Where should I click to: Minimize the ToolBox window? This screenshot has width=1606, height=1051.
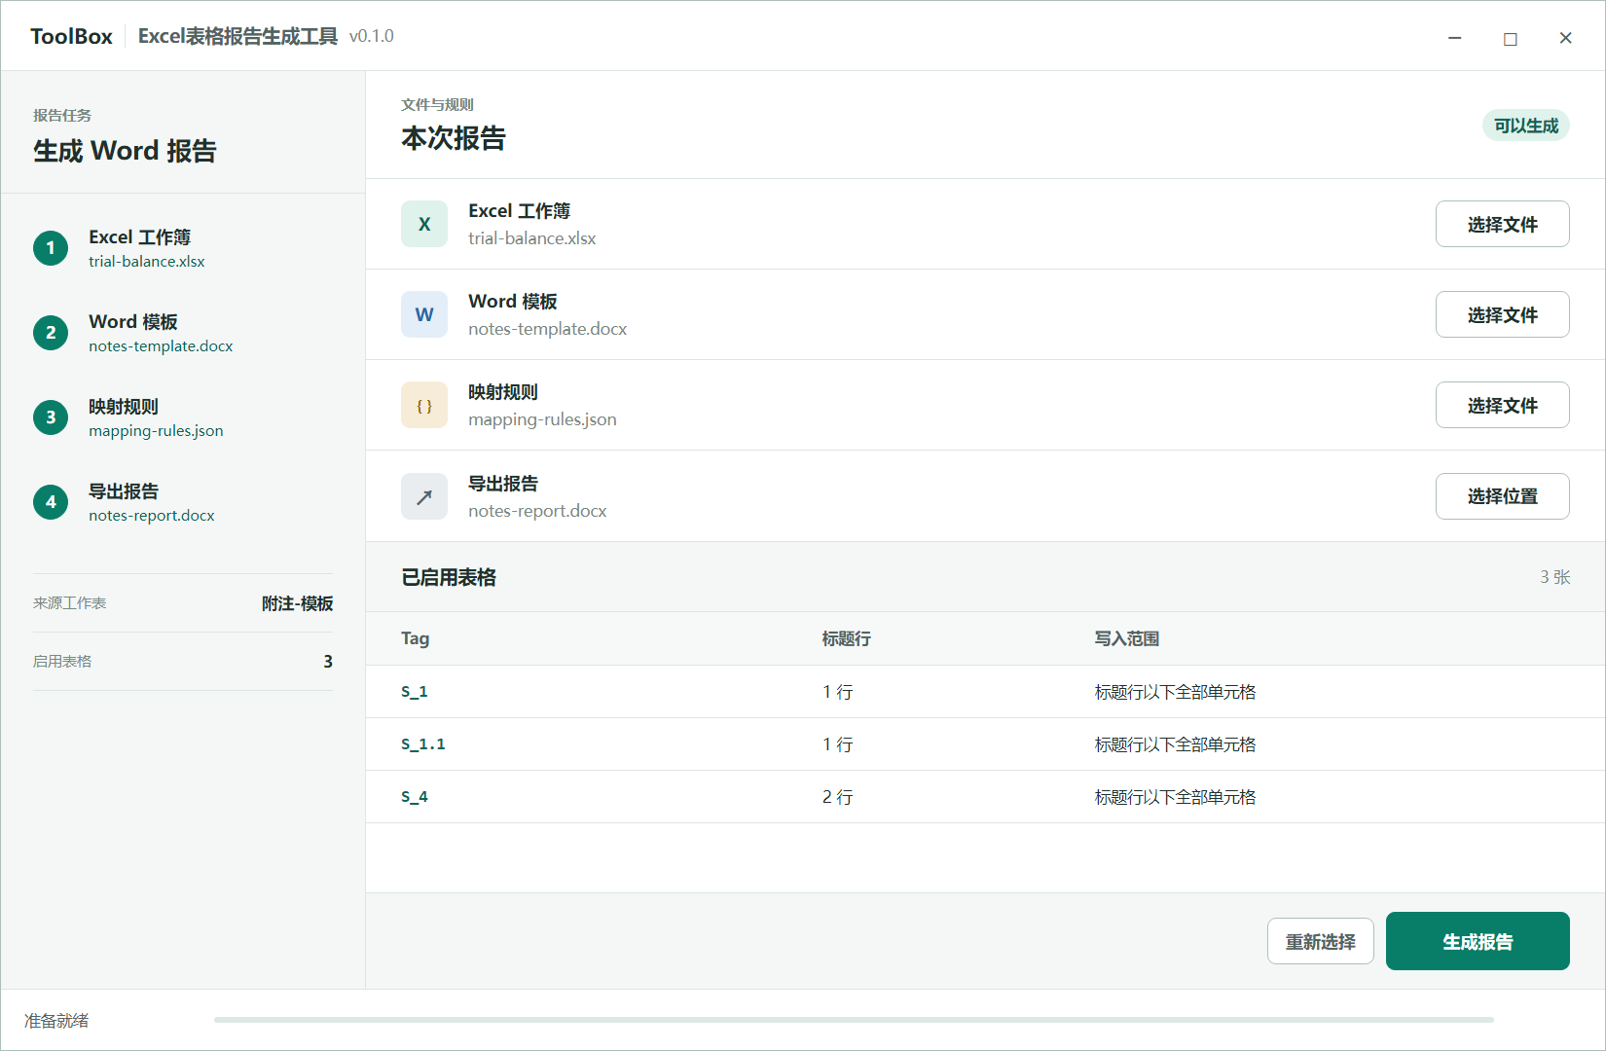(1454, 38)
